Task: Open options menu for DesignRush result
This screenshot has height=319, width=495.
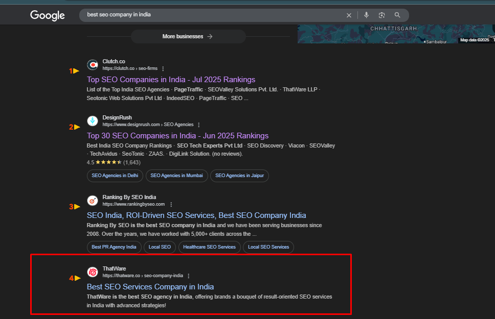Action: [199, 125]
